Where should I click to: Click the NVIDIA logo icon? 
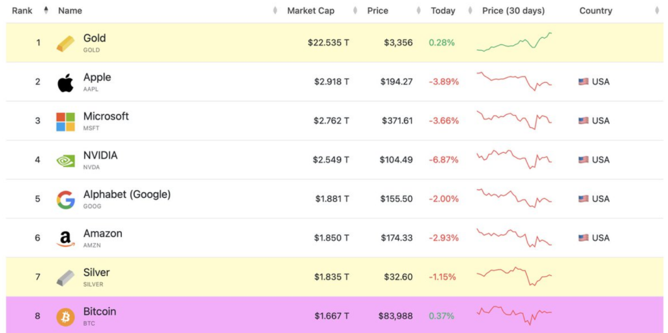click(65, 161)
